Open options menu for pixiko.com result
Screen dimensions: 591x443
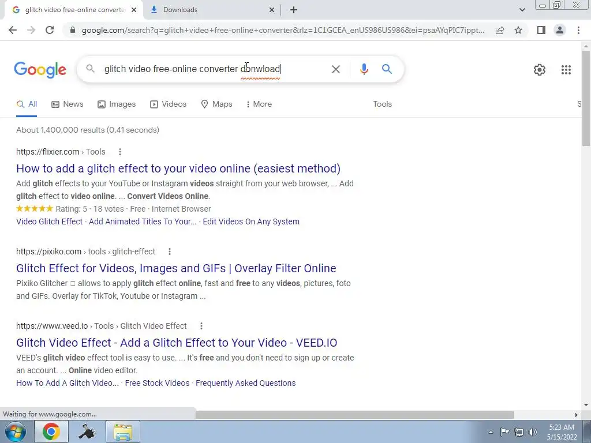[170, 251]
